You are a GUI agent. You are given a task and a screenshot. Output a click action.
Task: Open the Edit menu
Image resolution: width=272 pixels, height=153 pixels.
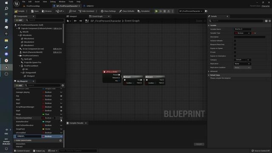[30, 2]
